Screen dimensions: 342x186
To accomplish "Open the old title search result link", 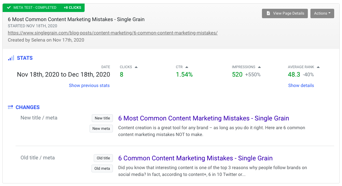I will point(196,158).
